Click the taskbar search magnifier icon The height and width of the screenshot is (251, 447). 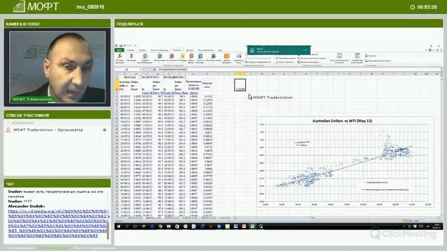(127, 226)
